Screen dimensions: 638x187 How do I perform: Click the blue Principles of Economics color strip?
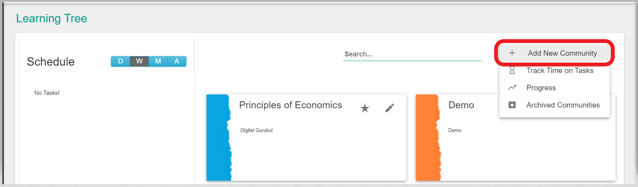[x=218, y=137]
